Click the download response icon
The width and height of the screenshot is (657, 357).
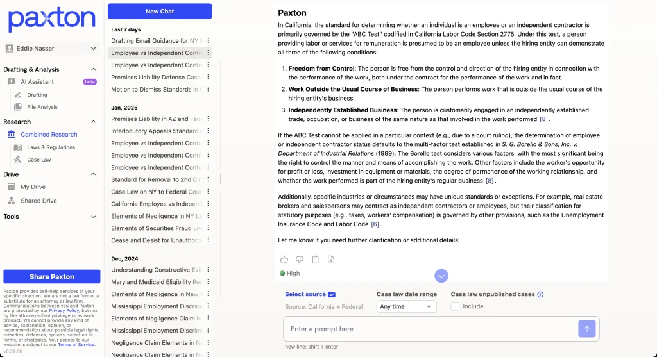tap(331, 260)
